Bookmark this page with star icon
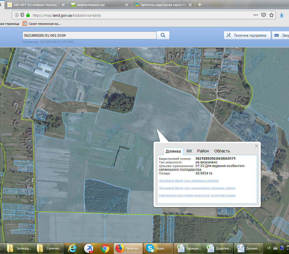 272,15
